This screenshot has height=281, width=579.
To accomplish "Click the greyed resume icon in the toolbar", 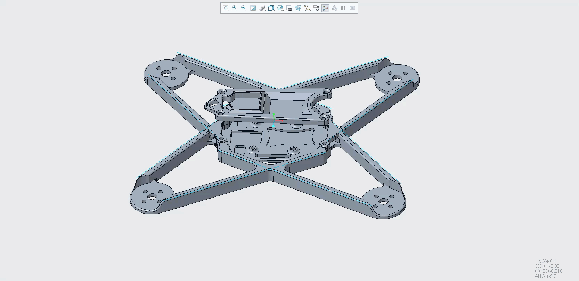I will point(352,8).
